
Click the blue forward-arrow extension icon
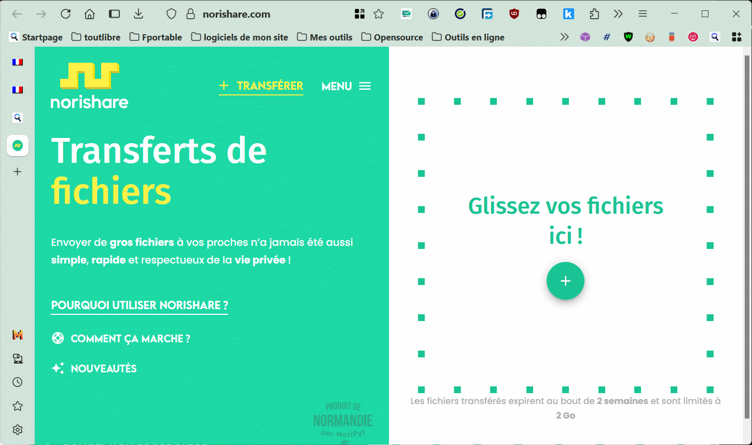click(x=487, y=14)
